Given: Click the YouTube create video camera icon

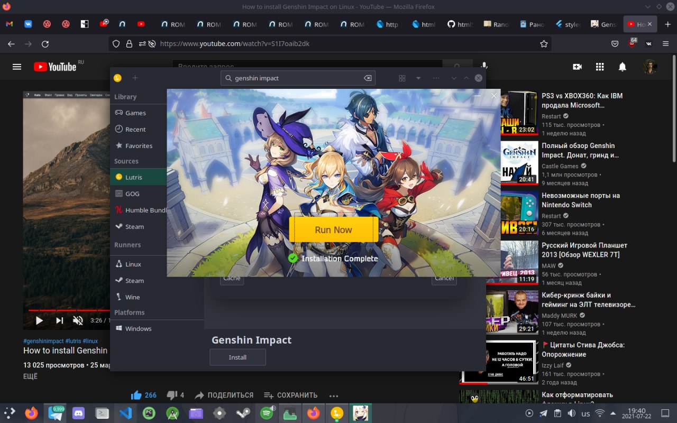Looking at the screenshot, I should (577, 67).
